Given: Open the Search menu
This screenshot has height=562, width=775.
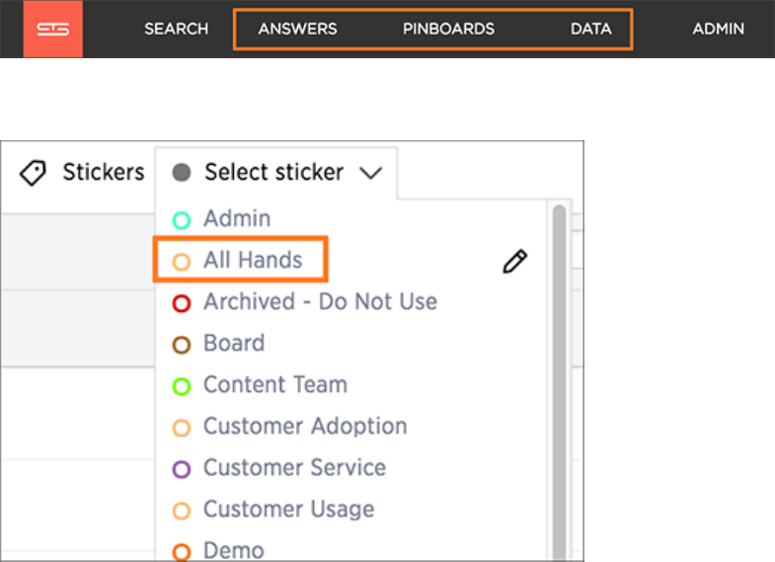Looking at the screenshot, I should (176, 29).
